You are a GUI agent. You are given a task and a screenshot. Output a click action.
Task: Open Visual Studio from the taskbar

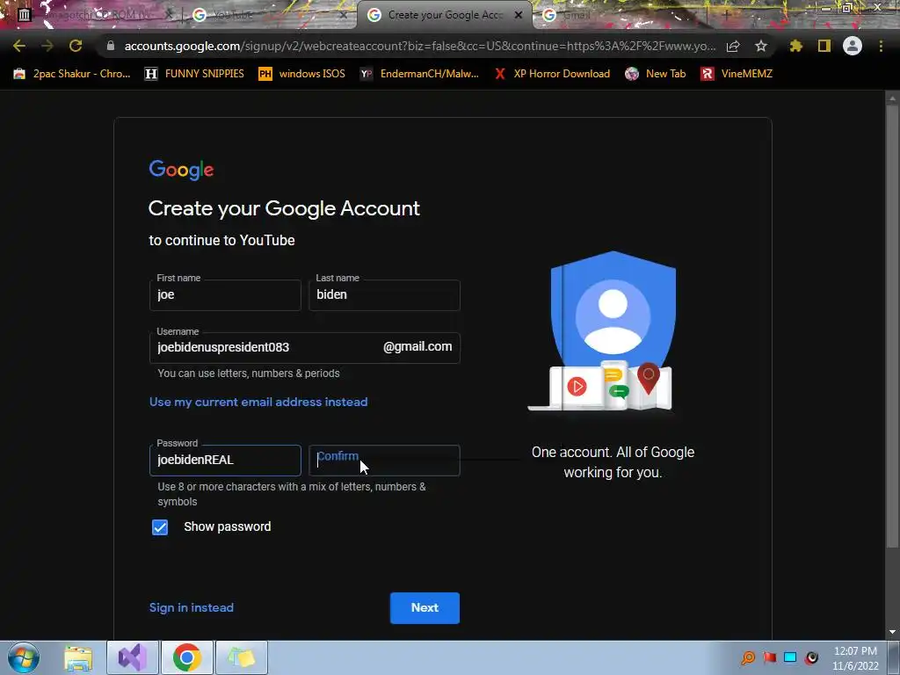pos(132,657)
